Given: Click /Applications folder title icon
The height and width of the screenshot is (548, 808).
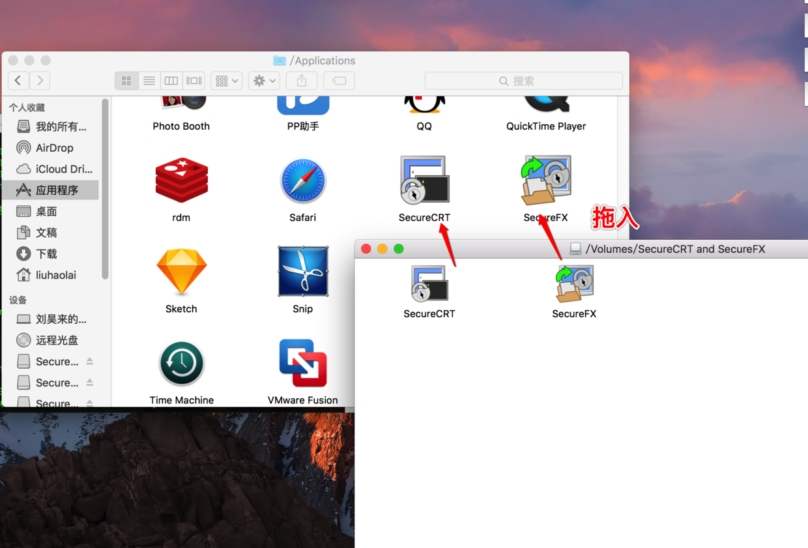Looking at the screenshot, I should tap(280, 61).
